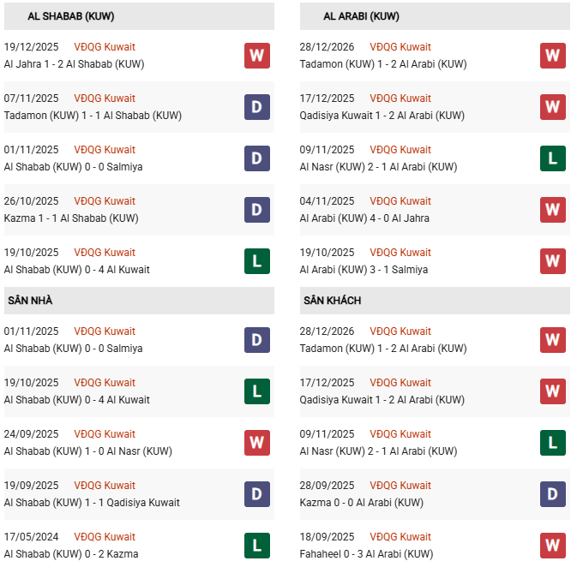Click the D badge for Kazma 0-0 Al Arabi
Screen dimensions: 571x567
(553, 494)
